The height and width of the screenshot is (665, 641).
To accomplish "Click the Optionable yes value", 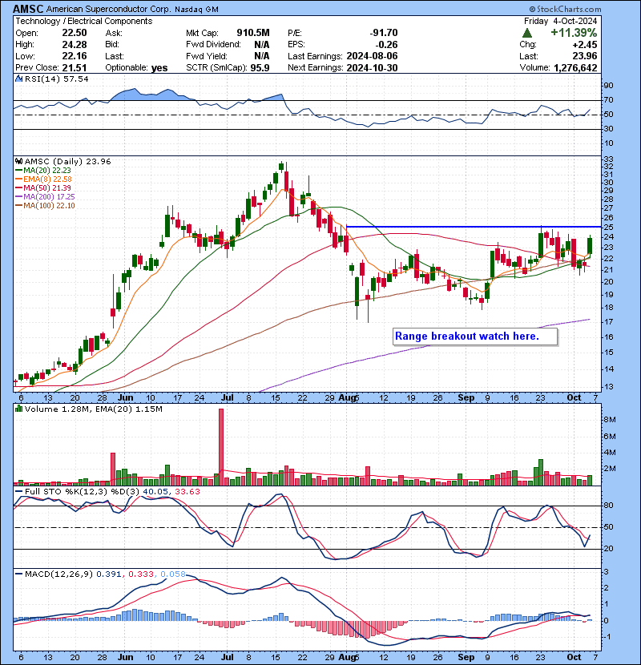I will click(x=159, y=67).
